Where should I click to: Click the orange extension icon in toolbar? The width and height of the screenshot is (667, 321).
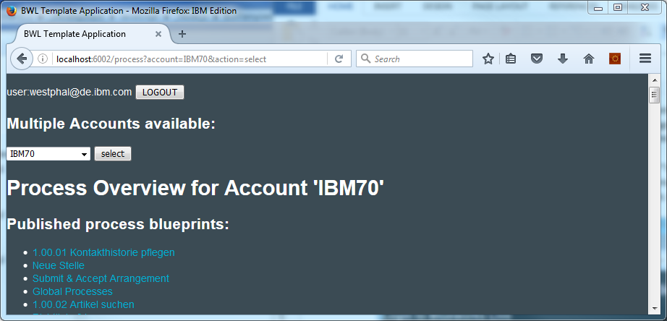pyautogui.click(x=615, y=59)
